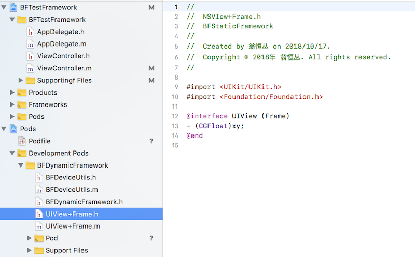The image size is (415, 257).
Task: Click the Pods project blueprint icon
Action: click(x=13, y=129)
